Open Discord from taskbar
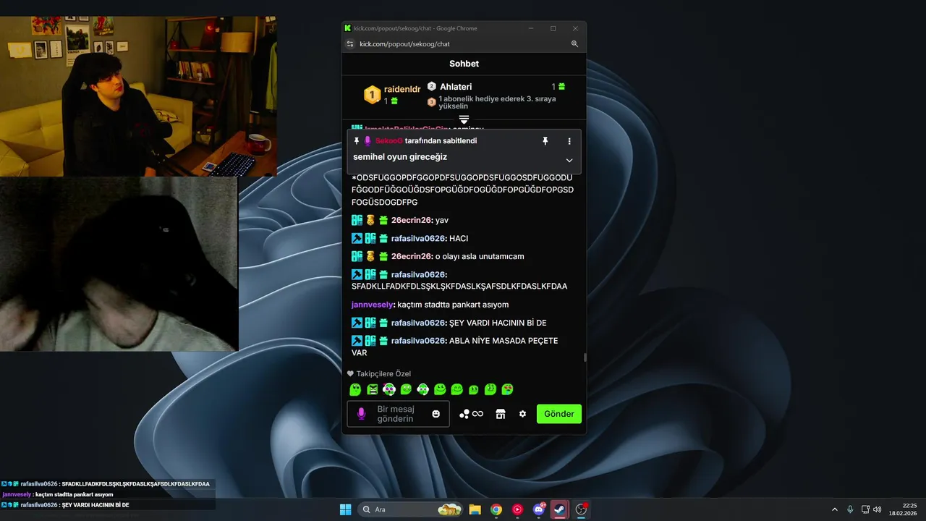This screenshot has width=926, height=521. 539,509
